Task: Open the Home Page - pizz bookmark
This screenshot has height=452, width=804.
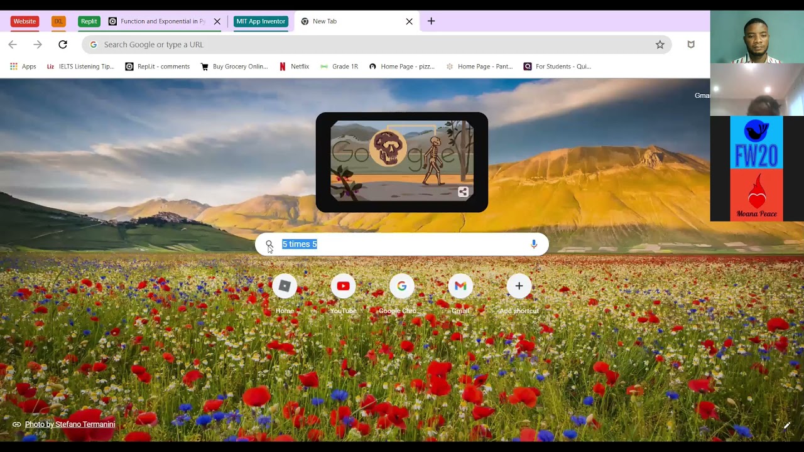Action: [x=401, y=67]
